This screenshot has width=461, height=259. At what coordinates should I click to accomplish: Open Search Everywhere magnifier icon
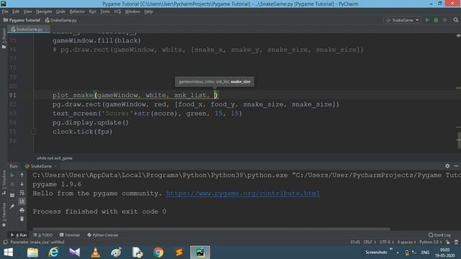point(456,20)
